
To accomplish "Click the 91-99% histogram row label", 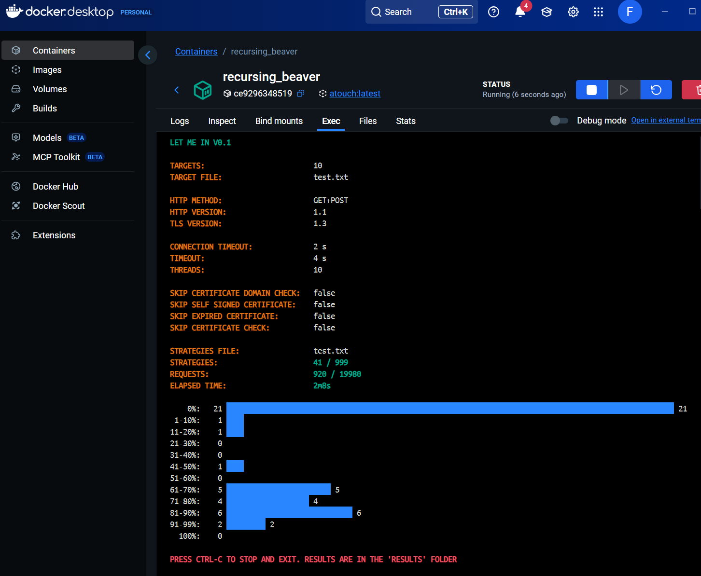I will point(185,525).
